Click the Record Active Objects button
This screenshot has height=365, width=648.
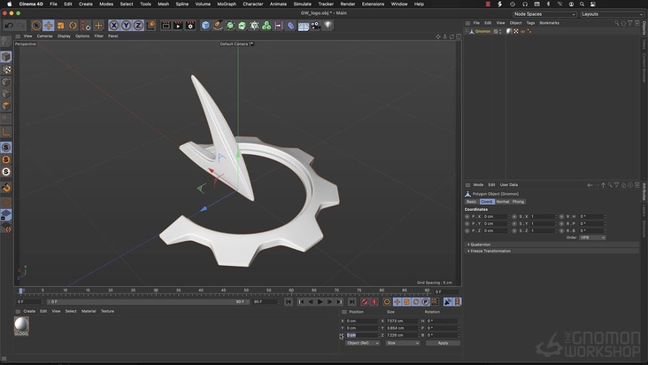tap(365, 302)
